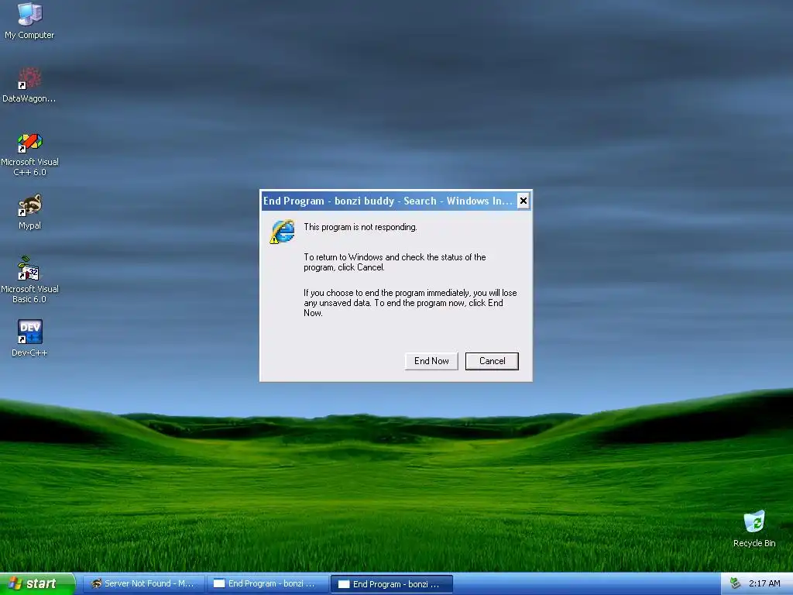793x595 pixels.
Task: Click the system tray network icon
Action: point(736,583)
